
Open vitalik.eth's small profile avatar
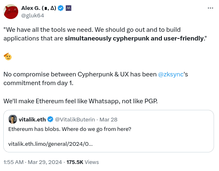13,119
